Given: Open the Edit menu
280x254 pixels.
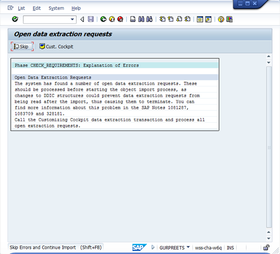Looking at the screenshot, I should coord(37,8).
